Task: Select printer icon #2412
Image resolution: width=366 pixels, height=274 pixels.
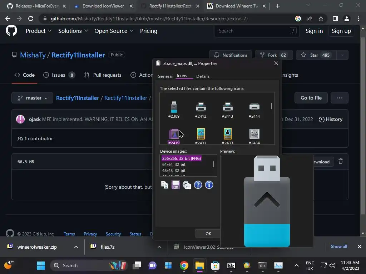Action: point(201,110)
